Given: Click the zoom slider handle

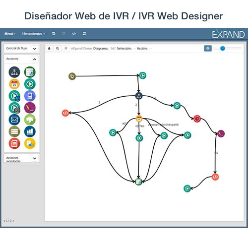Looking at the screenshot, I should (x=223, y=48).
